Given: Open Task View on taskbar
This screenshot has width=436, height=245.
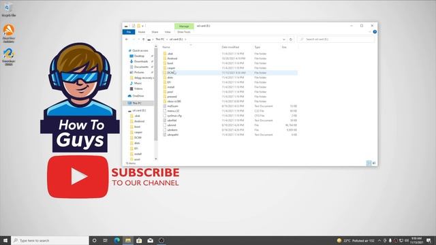Looking at the screenshot, I should pyautogui.click(x=106, y=240).
